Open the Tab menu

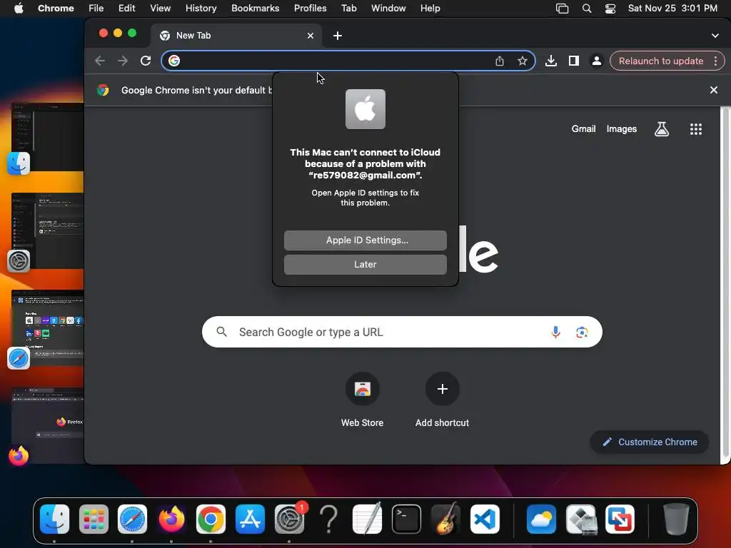coord(348,9)
